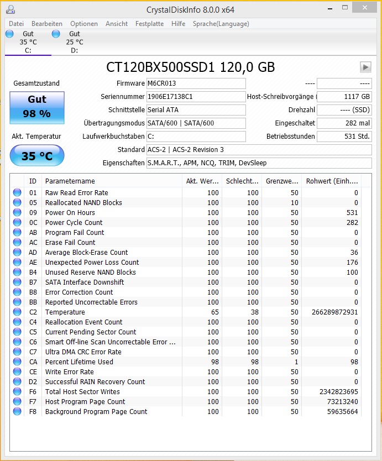Select the Percent Lifetime Used parameter name
Screen dimensions: 382x461
point(79,362)
